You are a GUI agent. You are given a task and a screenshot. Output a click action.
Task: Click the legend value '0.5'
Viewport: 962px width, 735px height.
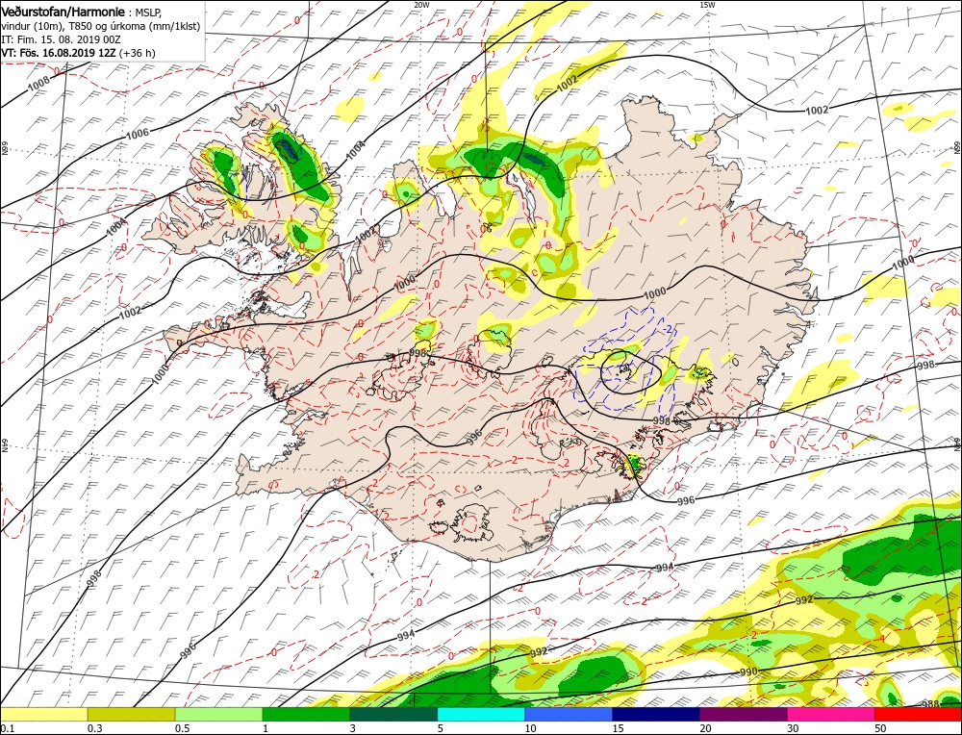coord(182,728)
